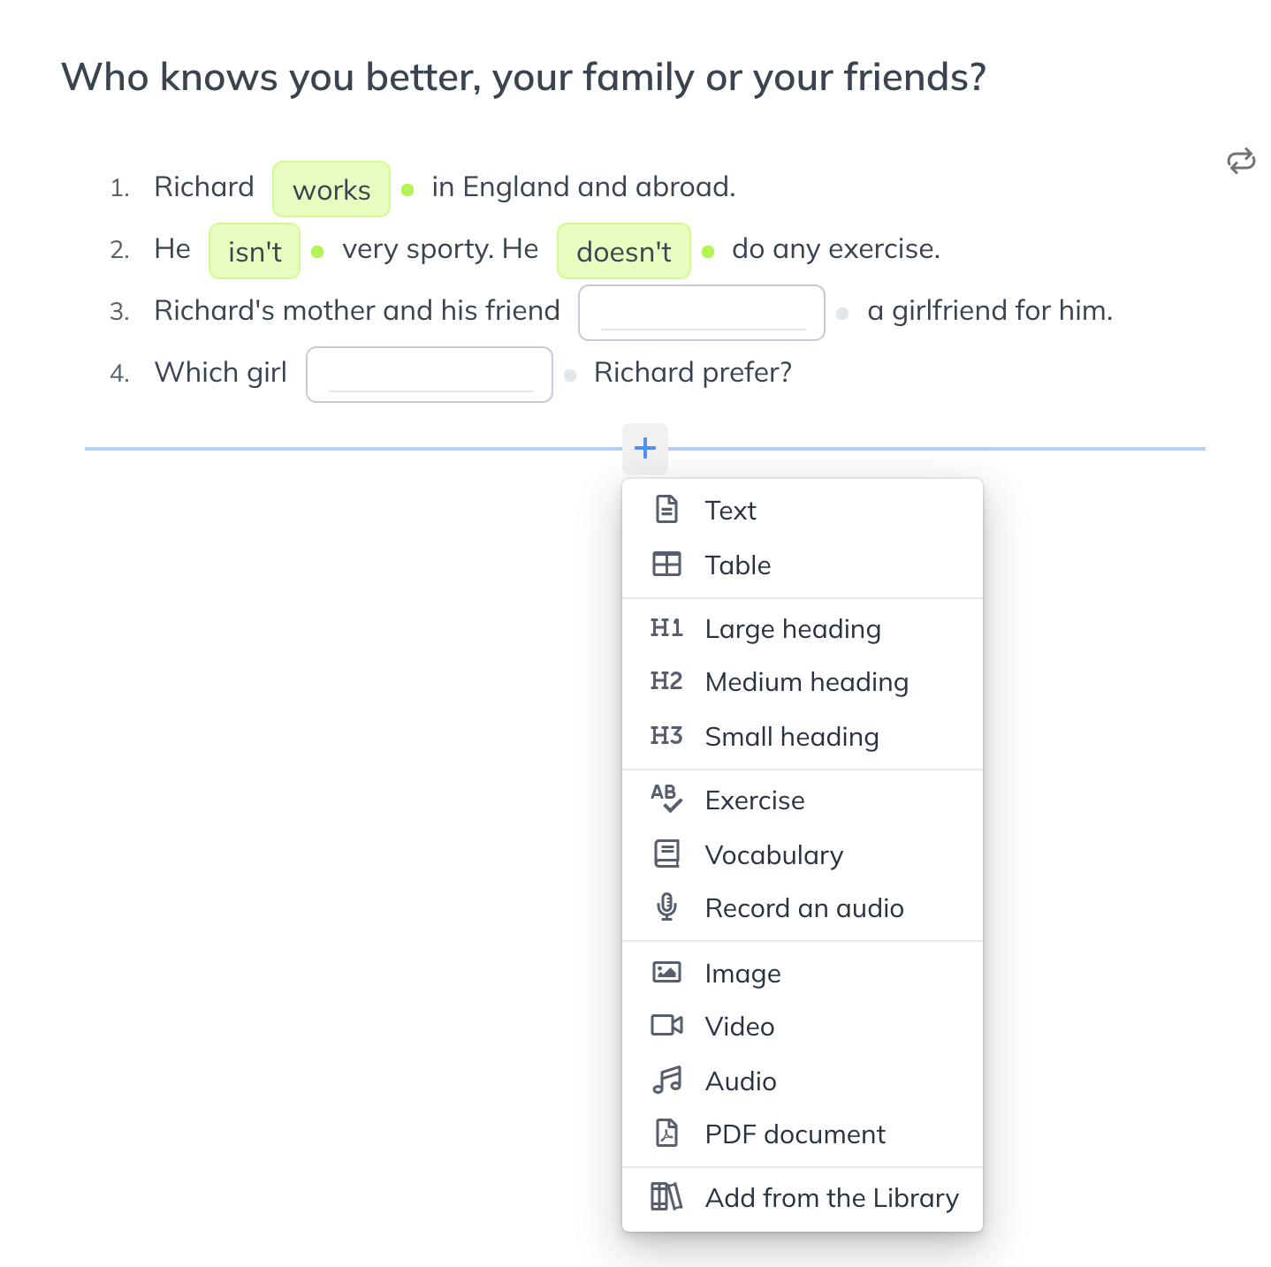This screenshot has height=1267, width=1271.
Task: Click the swap arrows icon at top right
Action: [1241, 161]
